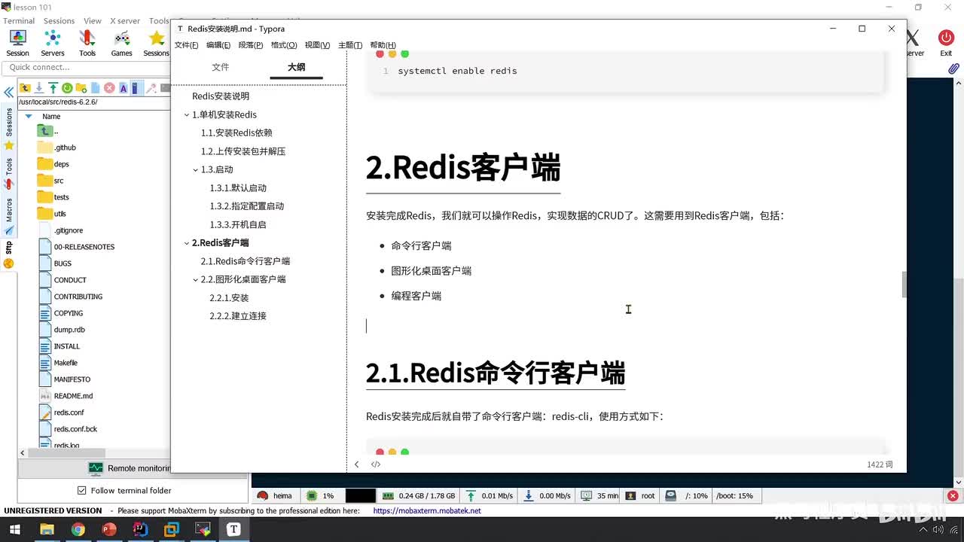Go to parent folder in SFTP toolbar
This screenshot has width=964, height=542.
25,88
